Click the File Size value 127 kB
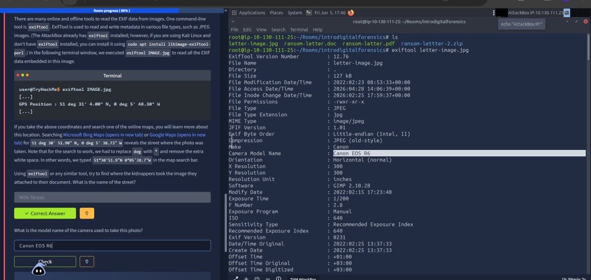This screenshot has width=591, height=280. point(343,76)
